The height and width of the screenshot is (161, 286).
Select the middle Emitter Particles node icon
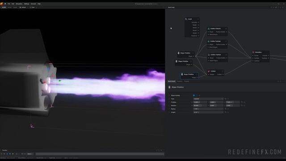click(x=209, y=41)
